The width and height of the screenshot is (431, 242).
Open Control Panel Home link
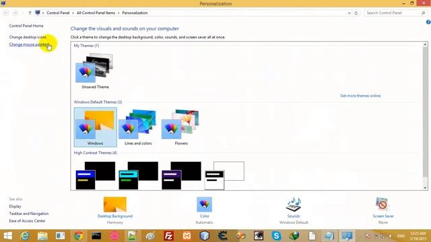pyautogui.click(x=26, y=26)
